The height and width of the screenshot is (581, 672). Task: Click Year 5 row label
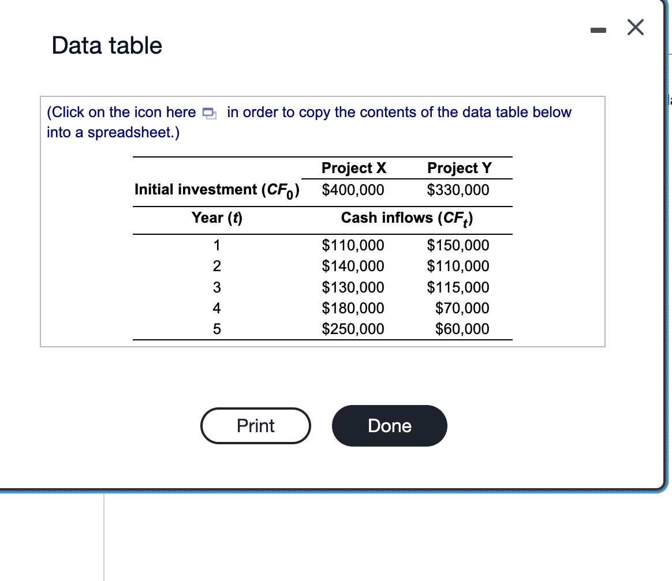point(216,329)
